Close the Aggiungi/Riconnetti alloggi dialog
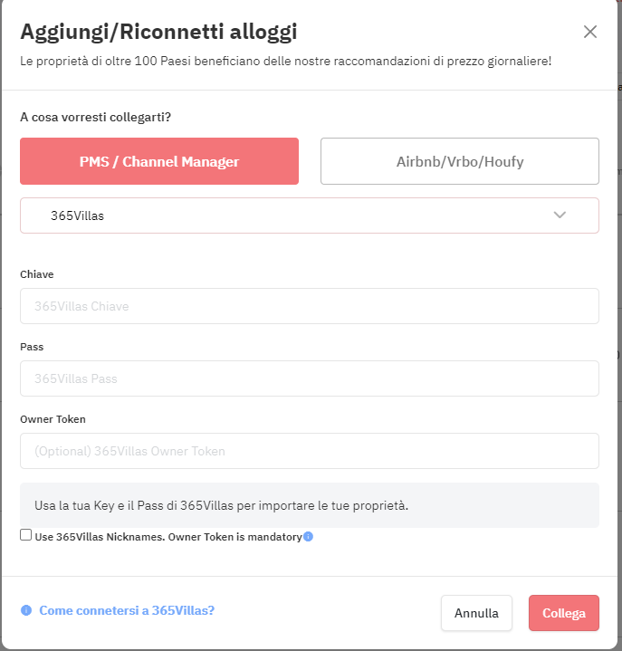Viewport: 622px width, 651px height. click(x=590, y=32)
